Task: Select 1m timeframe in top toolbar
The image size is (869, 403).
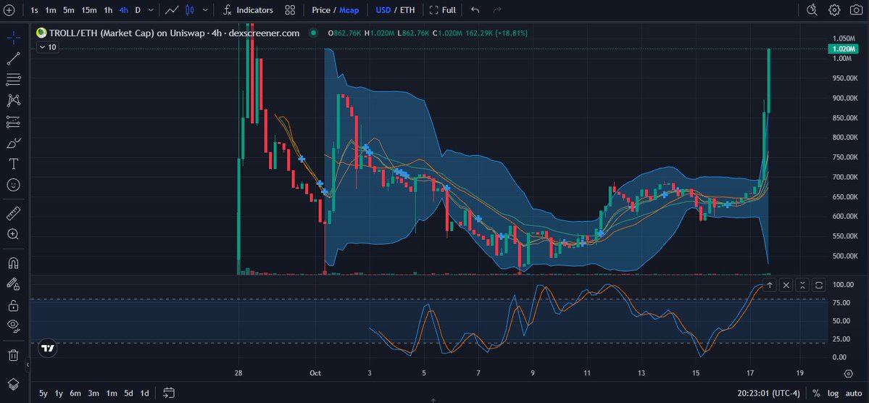Action: pos(51,10)
